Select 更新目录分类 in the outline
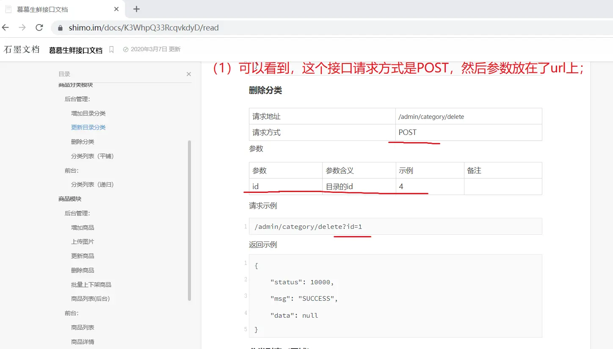The height and width of the screenshot is (349, 613). 88,127
